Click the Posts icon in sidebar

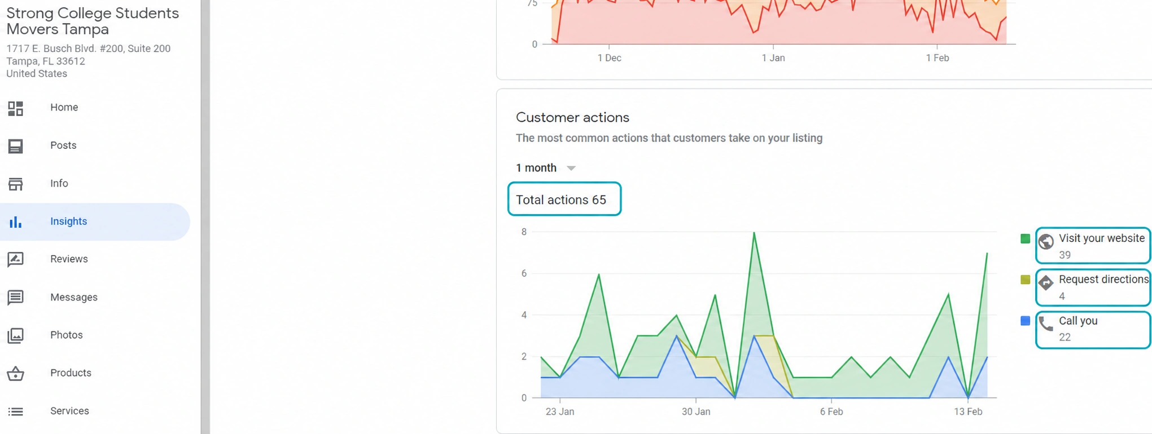point(16,146)
